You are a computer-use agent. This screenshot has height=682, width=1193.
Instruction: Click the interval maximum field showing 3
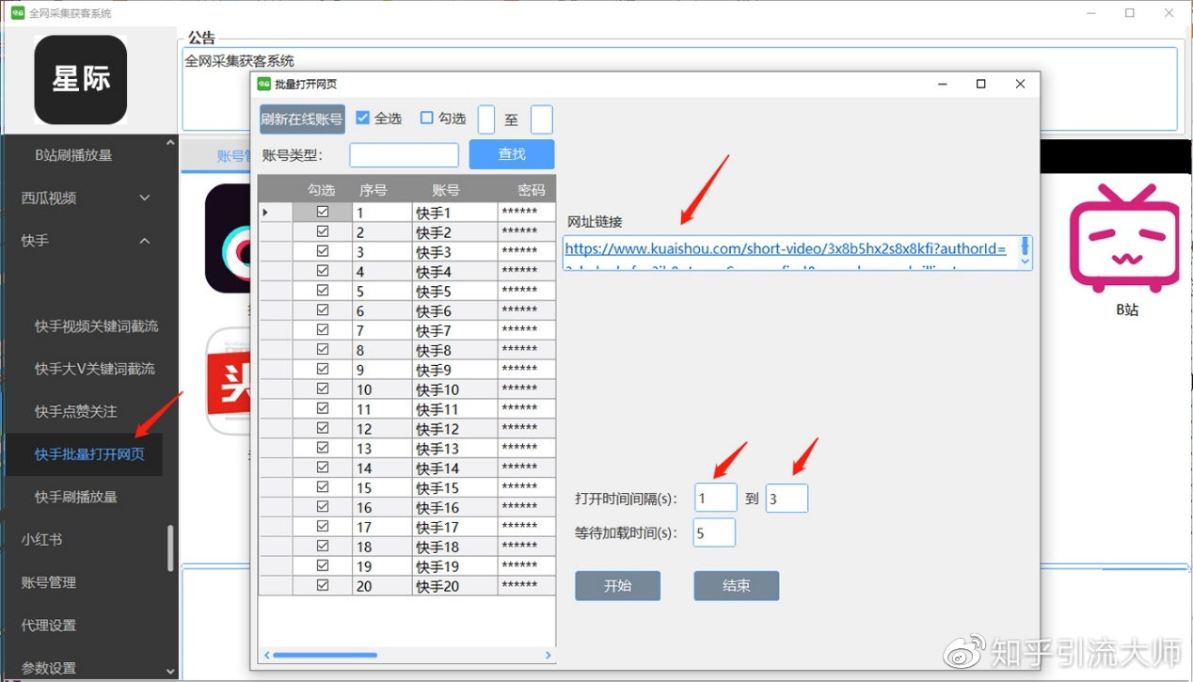click(x=787, y=499)
